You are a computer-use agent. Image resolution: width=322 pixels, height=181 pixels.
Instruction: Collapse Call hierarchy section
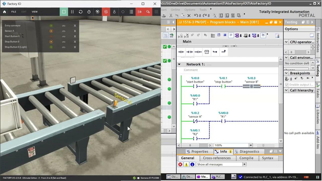point(286,90)
